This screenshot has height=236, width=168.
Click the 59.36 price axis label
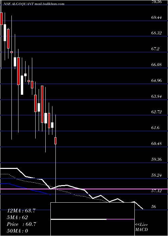(157, 159)
